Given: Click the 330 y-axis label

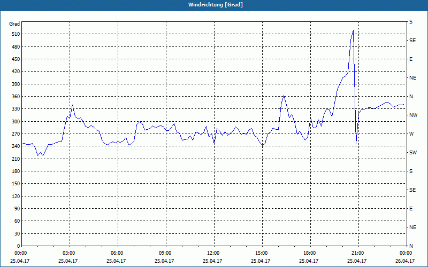Looking at the screenshot, I should pos(16,109).
